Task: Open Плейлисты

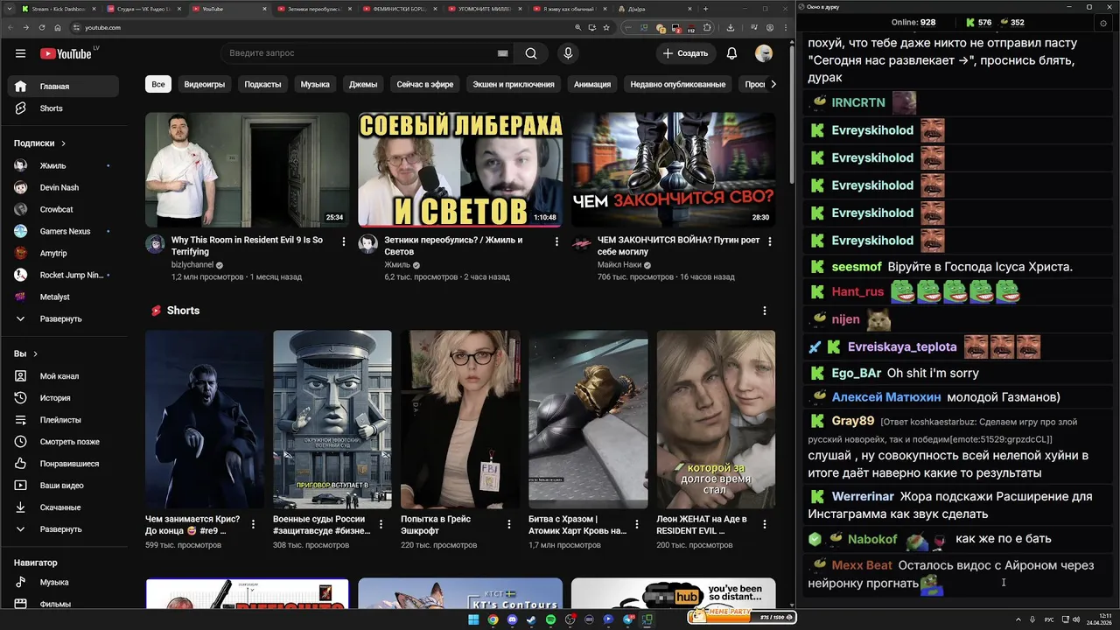Action: click(63, 420)
